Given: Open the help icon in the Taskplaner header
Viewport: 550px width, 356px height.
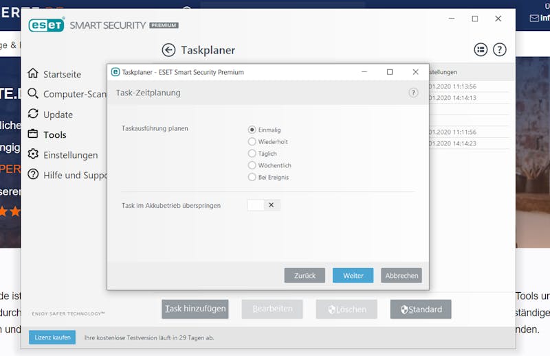Looking at the screenshot, I should (500, 49).
